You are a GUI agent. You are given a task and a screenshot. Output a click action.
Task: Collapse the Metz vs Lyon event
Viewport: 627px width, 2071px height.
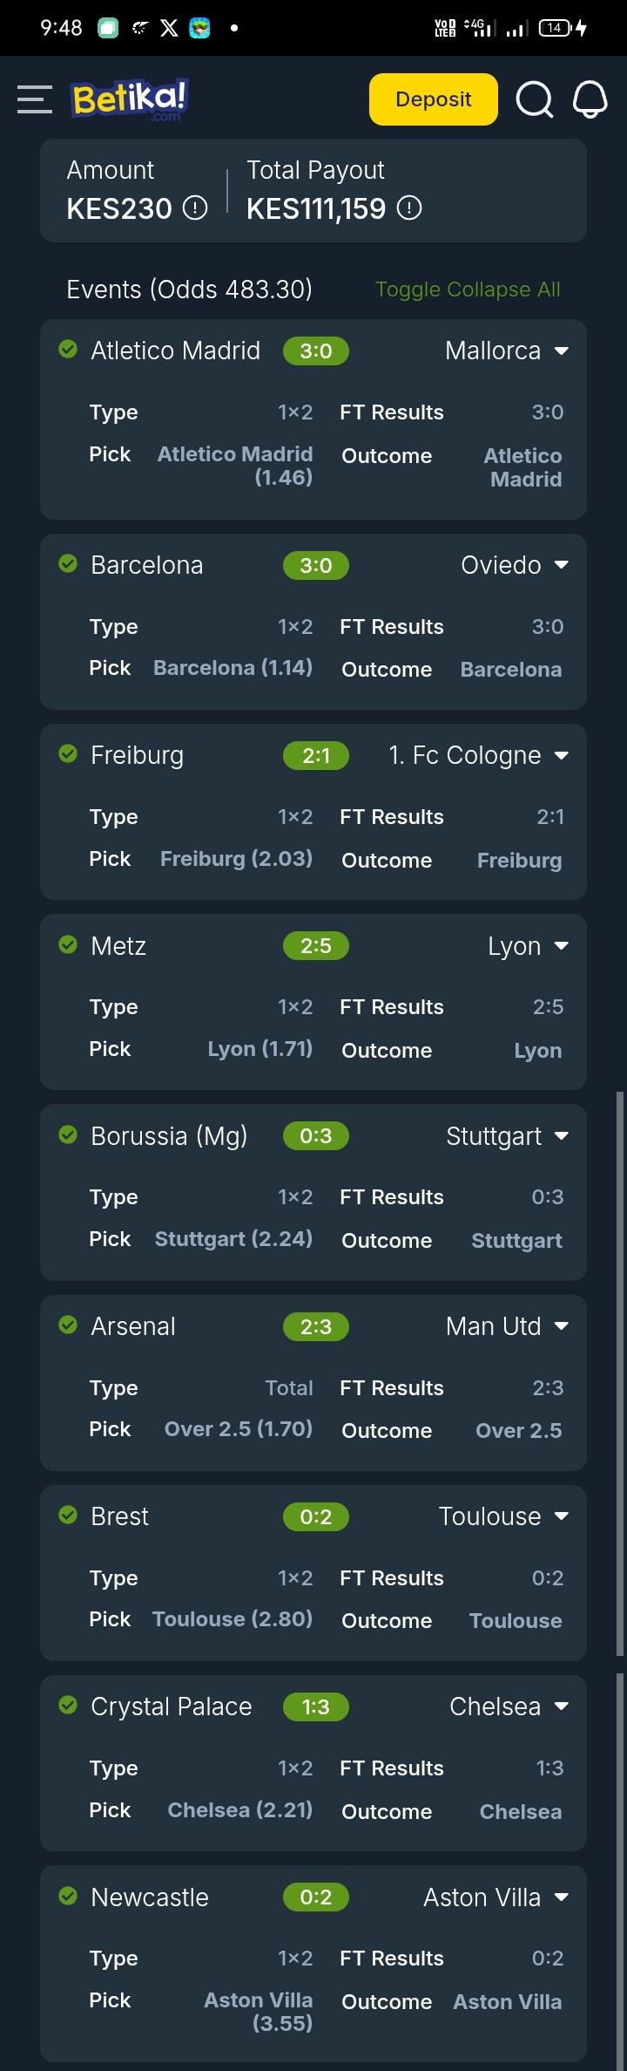point(562,946)
